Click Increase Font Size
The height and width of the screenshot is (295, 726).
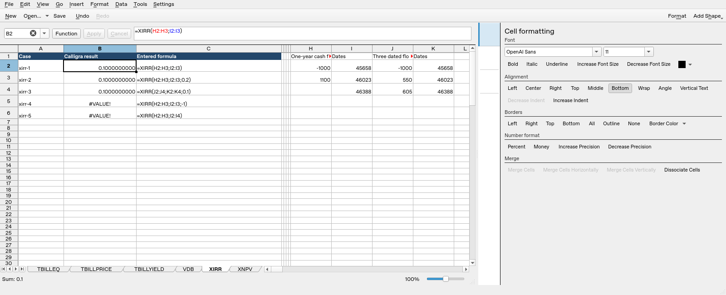click(x=598, y=64)
